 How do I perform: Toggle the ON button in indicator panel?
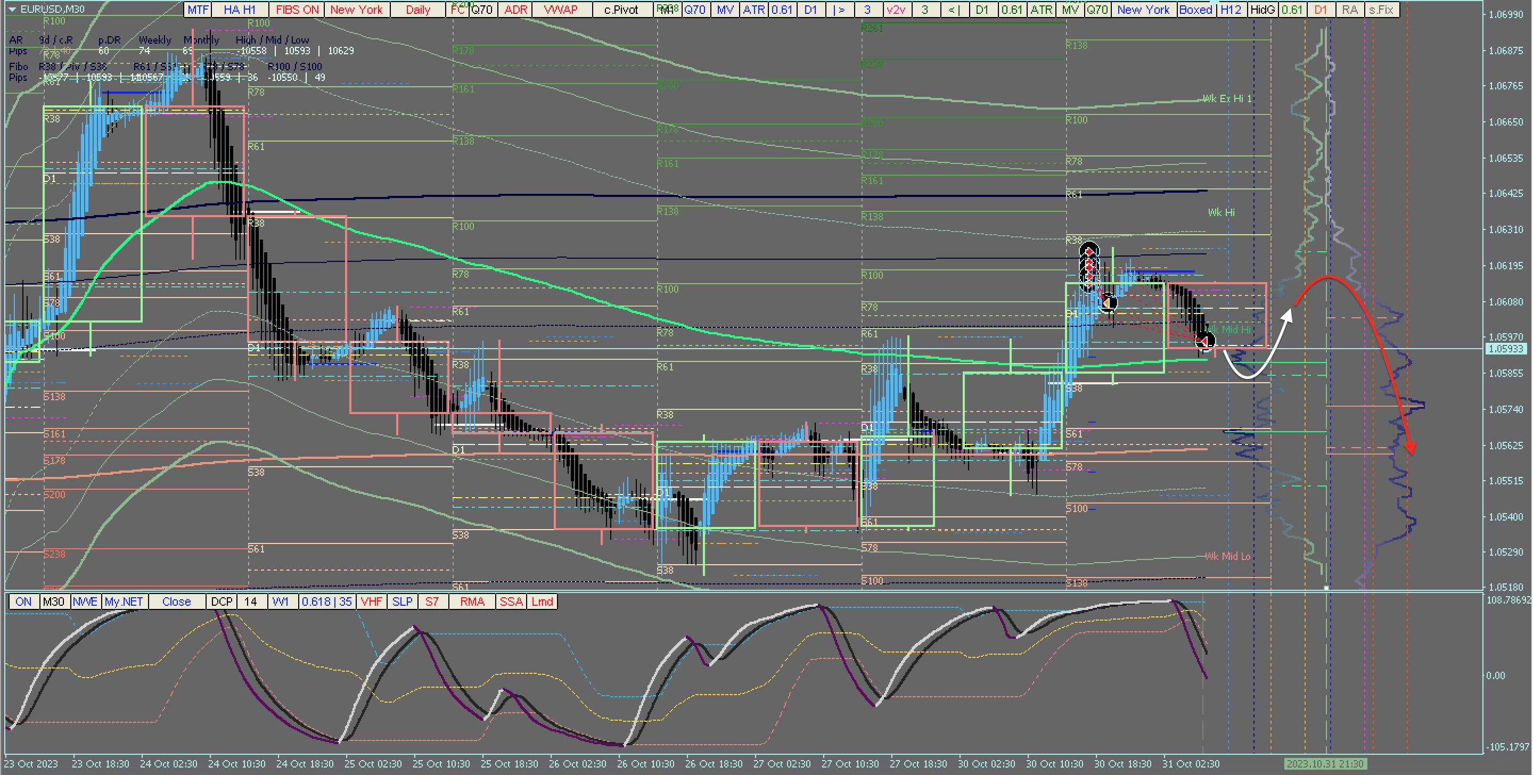point(24,601)
